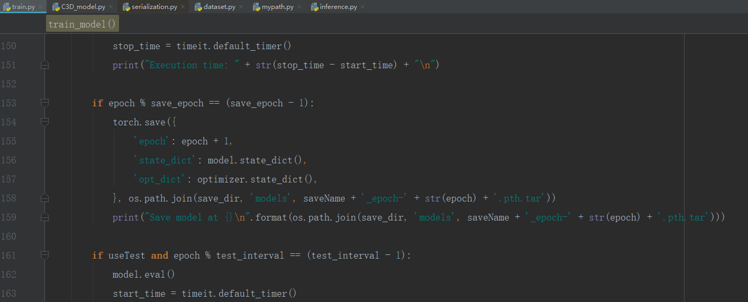
Task: Click test_interval after the modulo on line 161
Action: [x=250, y=255]
